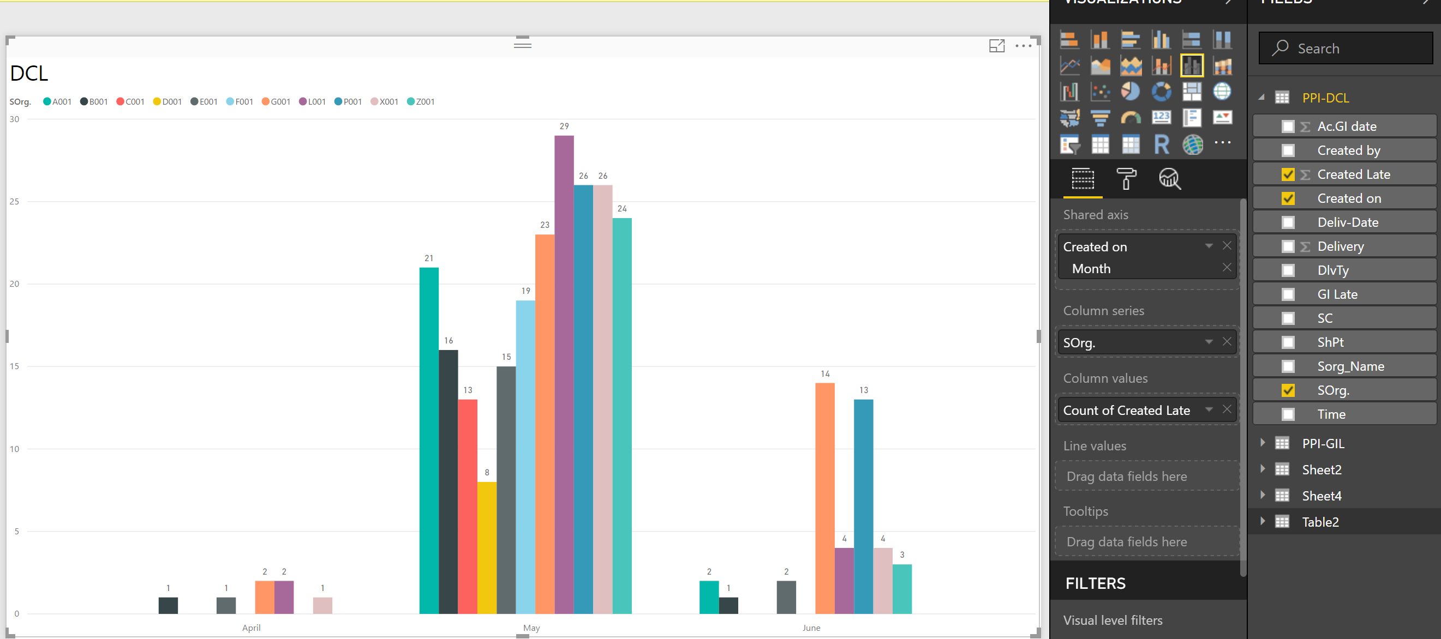Screen dimensions: 1441x639
Task: Select the pie chart visualization icon
Action: 1130,92
